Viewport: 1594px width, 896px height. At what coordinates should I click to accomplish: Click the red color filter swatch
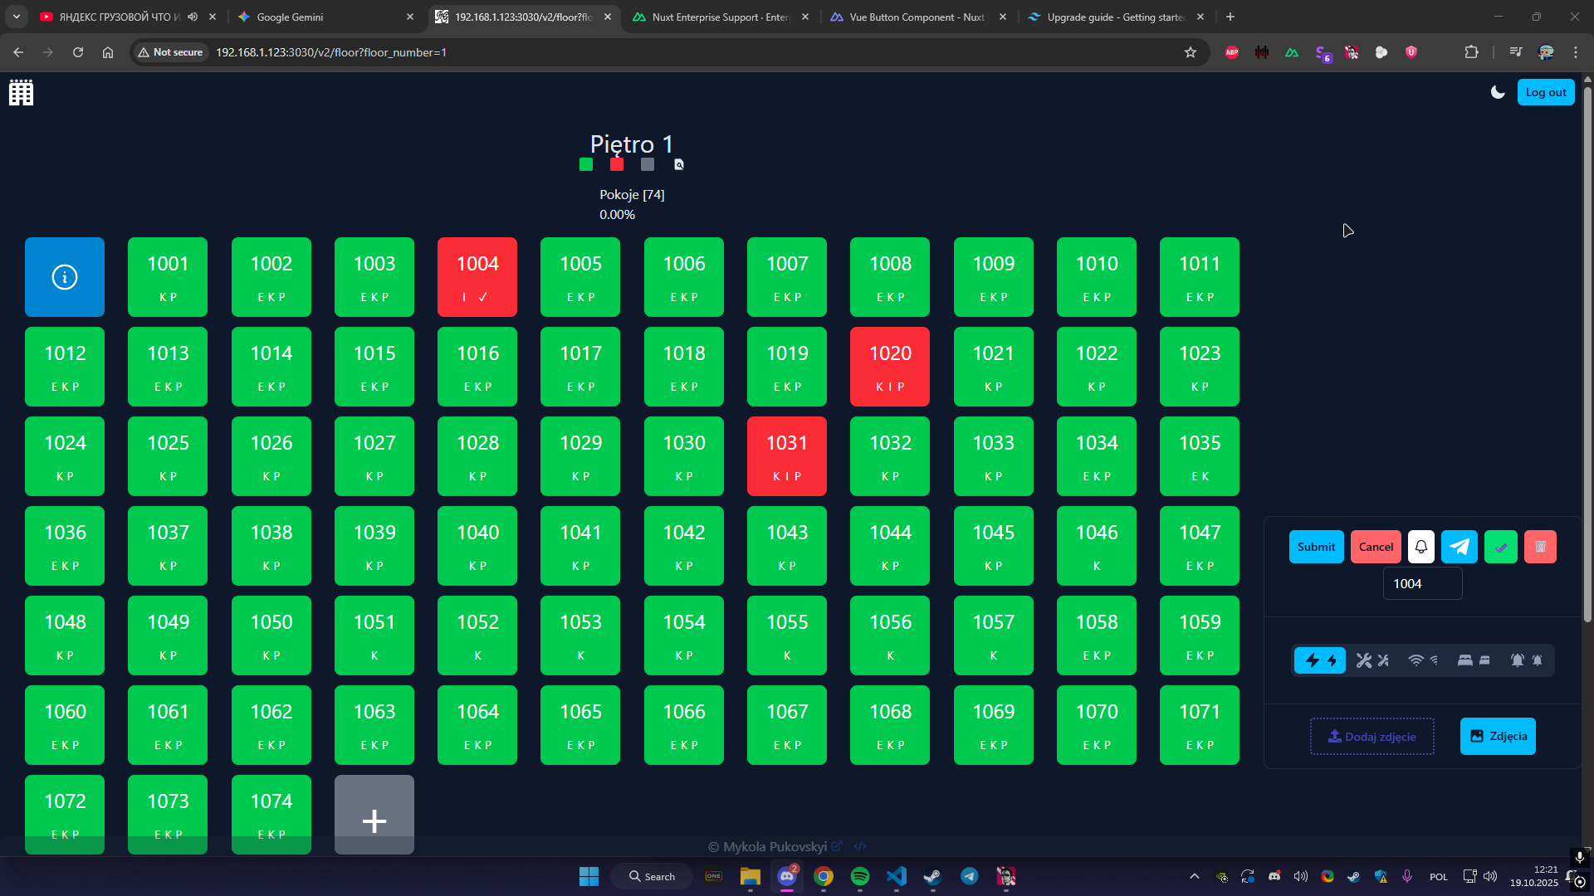(617, 164)
